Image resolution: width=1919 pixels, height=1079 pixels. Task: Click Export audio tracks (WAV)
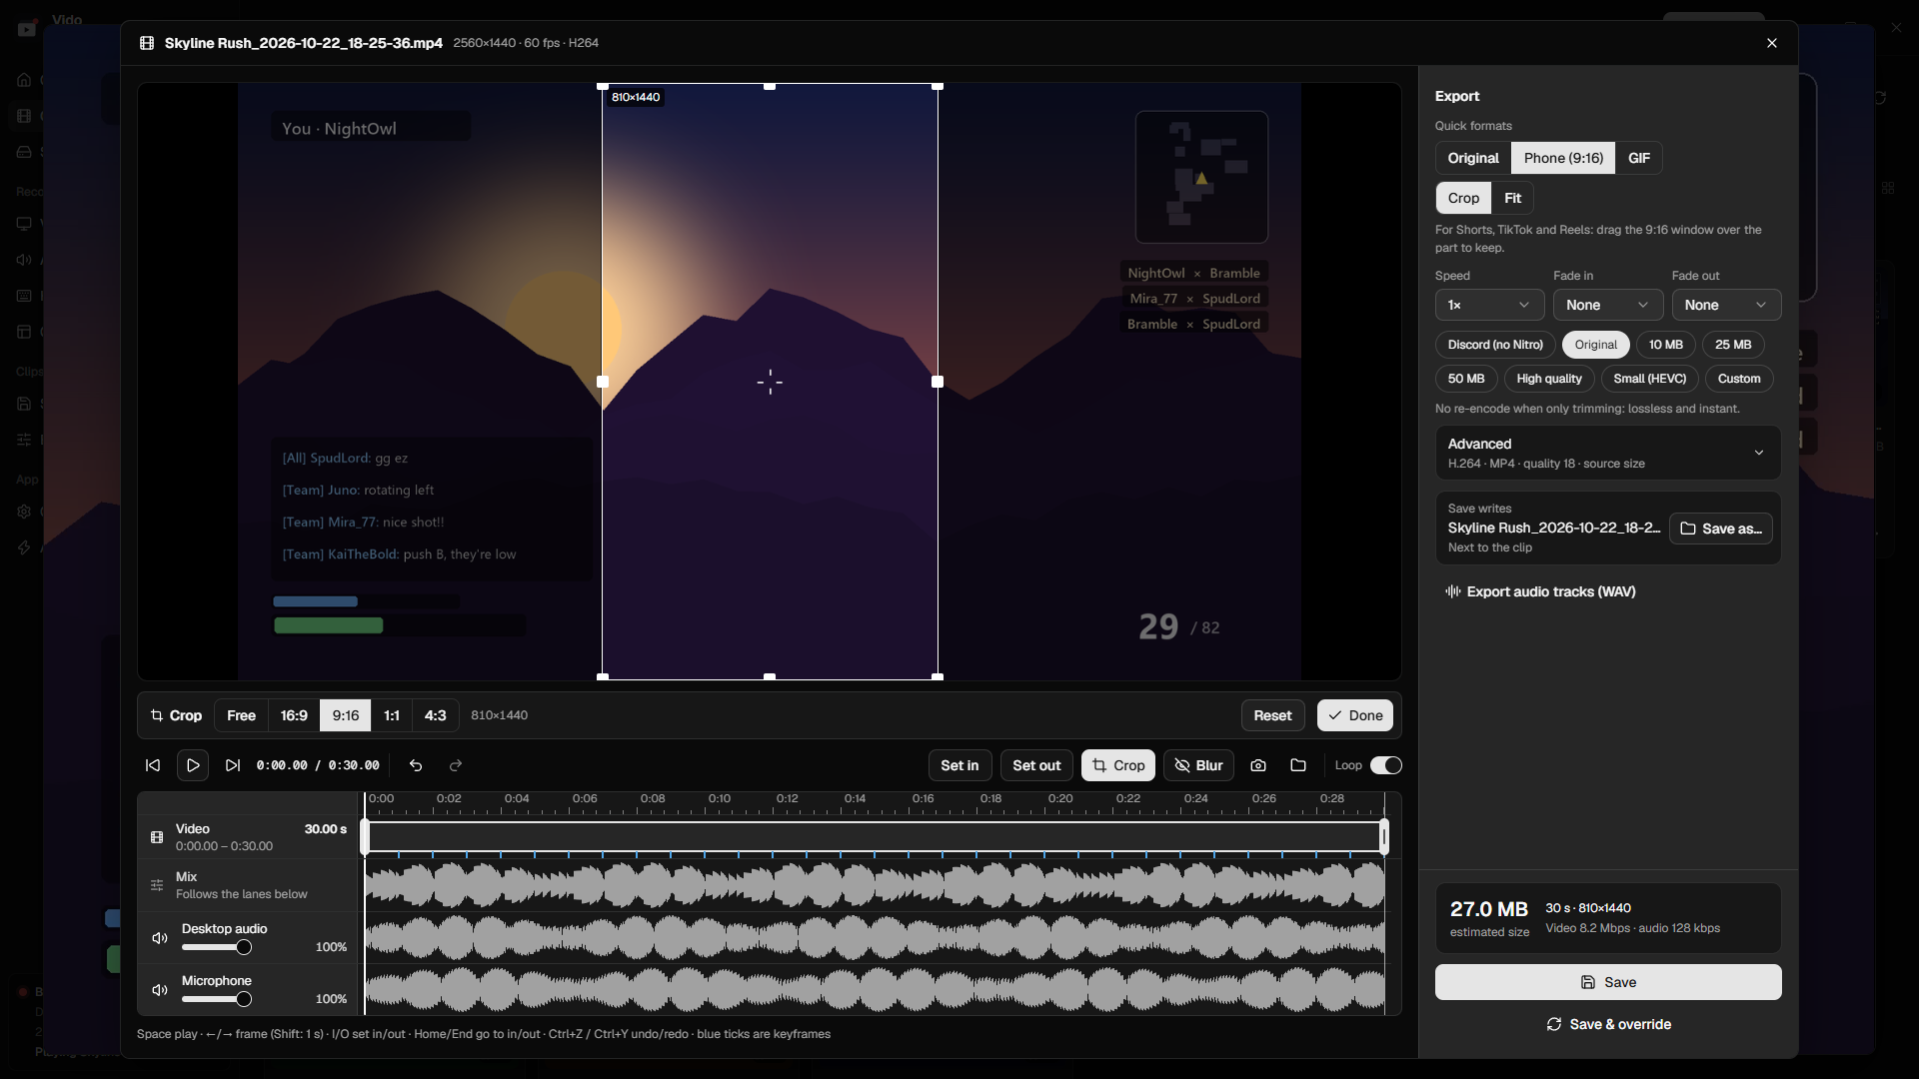[1540, 591]
